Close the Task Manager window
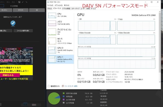 click(158, 2)
